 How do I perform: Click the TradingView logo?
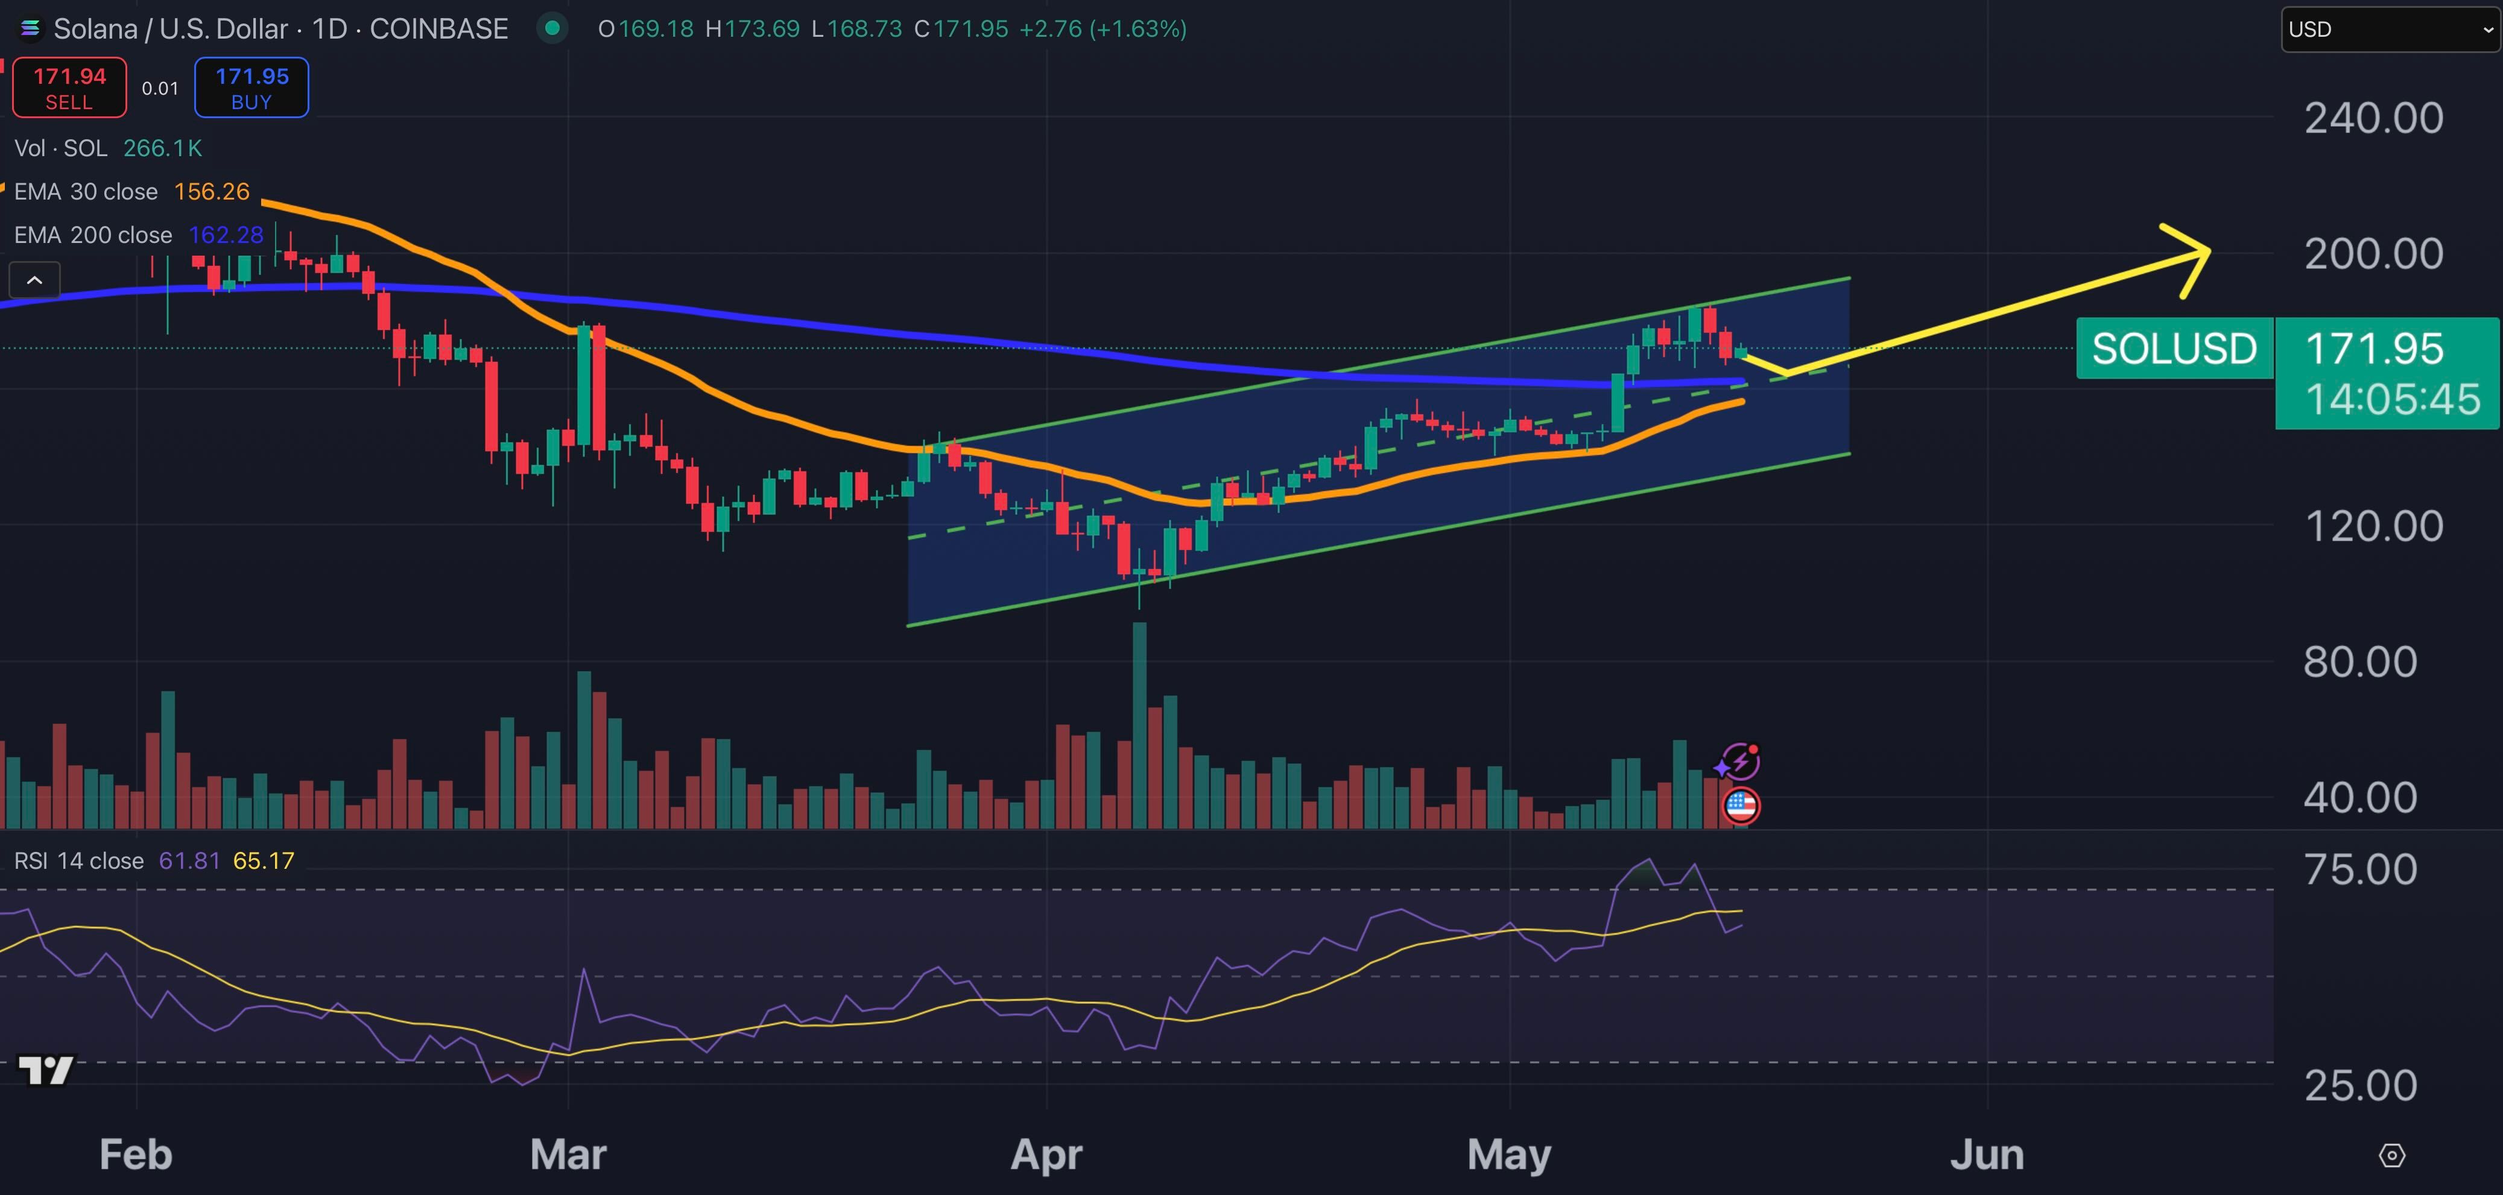click(46, 1070)
